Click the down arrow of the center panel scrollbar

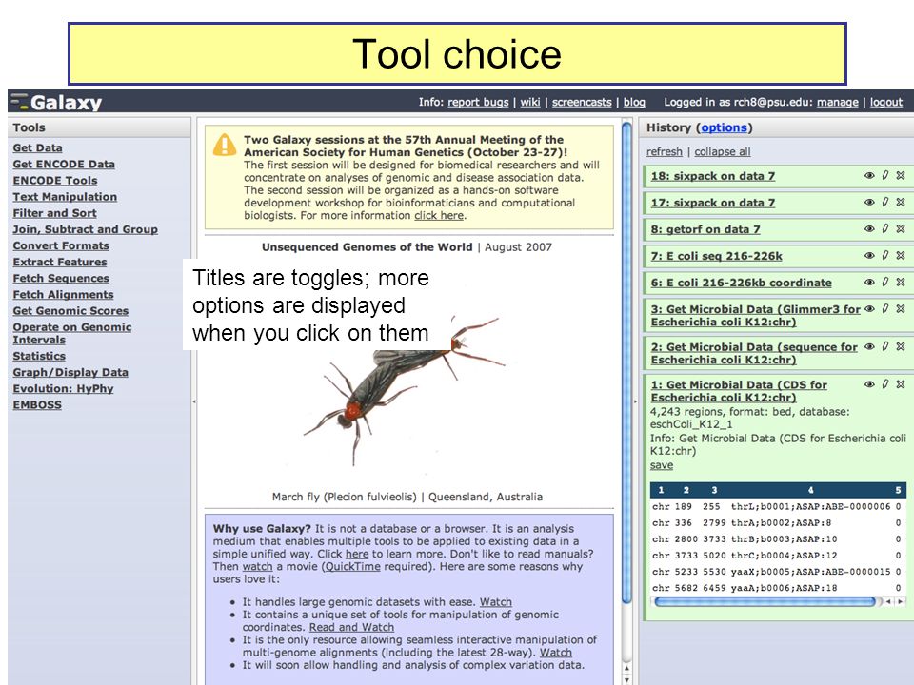click(x=626, y=679)
